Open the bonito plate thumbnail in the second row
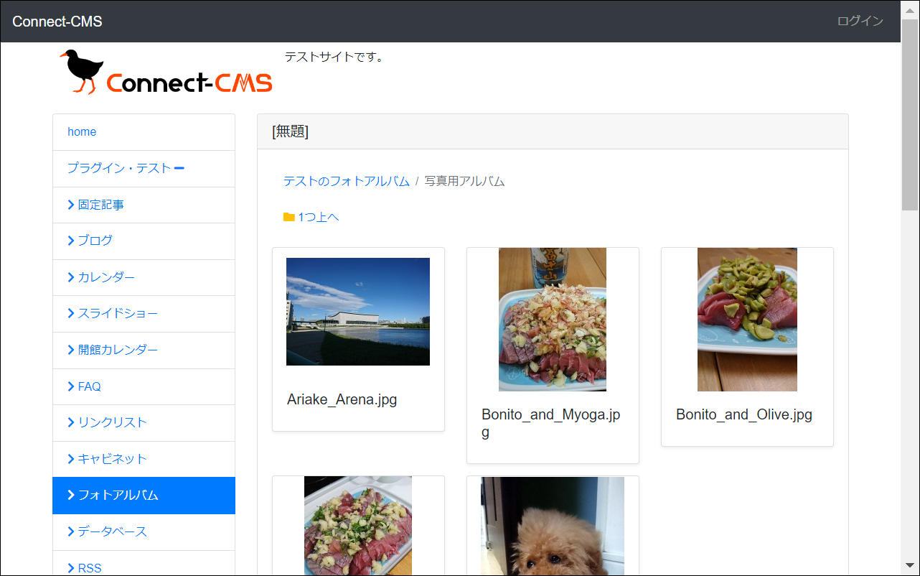Viewport: 920px width, 576px height. [358, 526]
